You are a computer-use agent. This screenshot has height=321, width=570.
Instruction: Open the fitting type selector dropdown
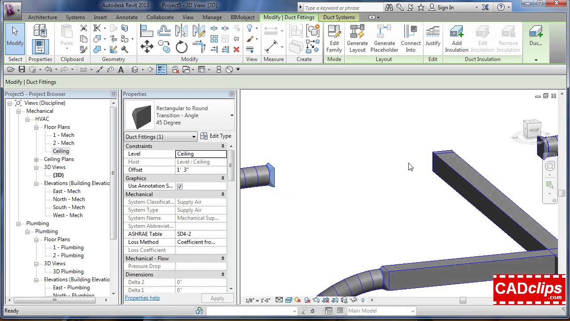[232, 115]
